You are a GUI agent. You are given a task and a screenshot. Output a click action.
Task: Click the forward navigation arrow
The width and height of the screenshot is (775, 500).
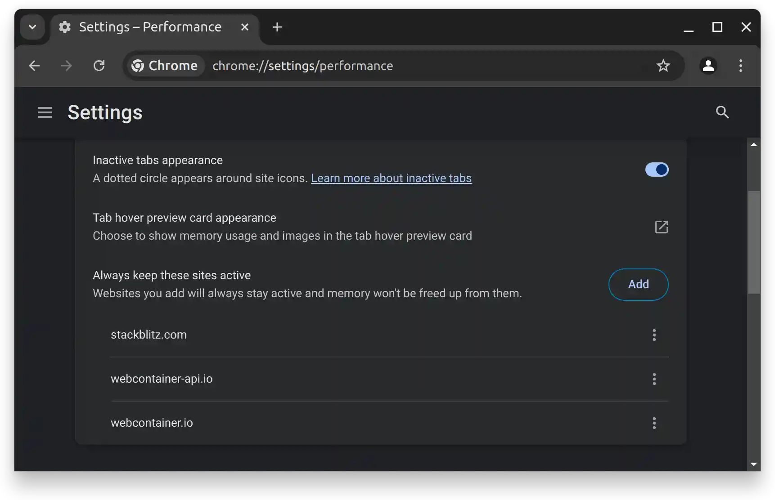[66, 66]
